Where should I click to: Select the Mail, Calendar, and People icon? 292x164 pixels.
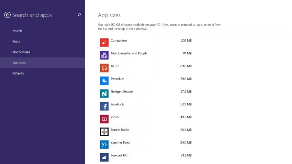click(104, 55)
